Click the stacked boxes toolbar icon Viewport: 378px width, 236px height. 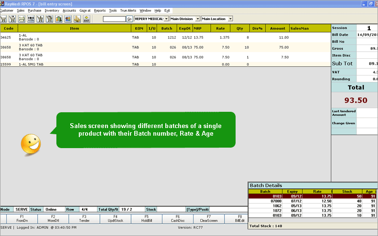[77, 19]
